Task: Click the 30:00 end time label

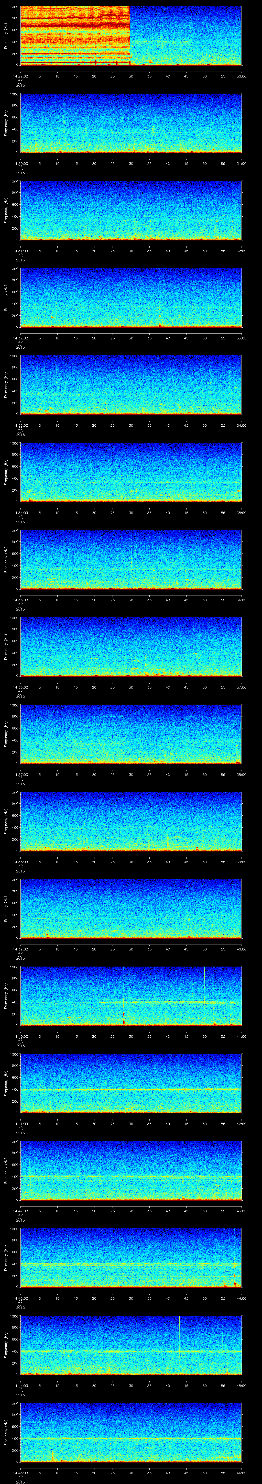Action: pyautogui.click(x=241, y=76)
